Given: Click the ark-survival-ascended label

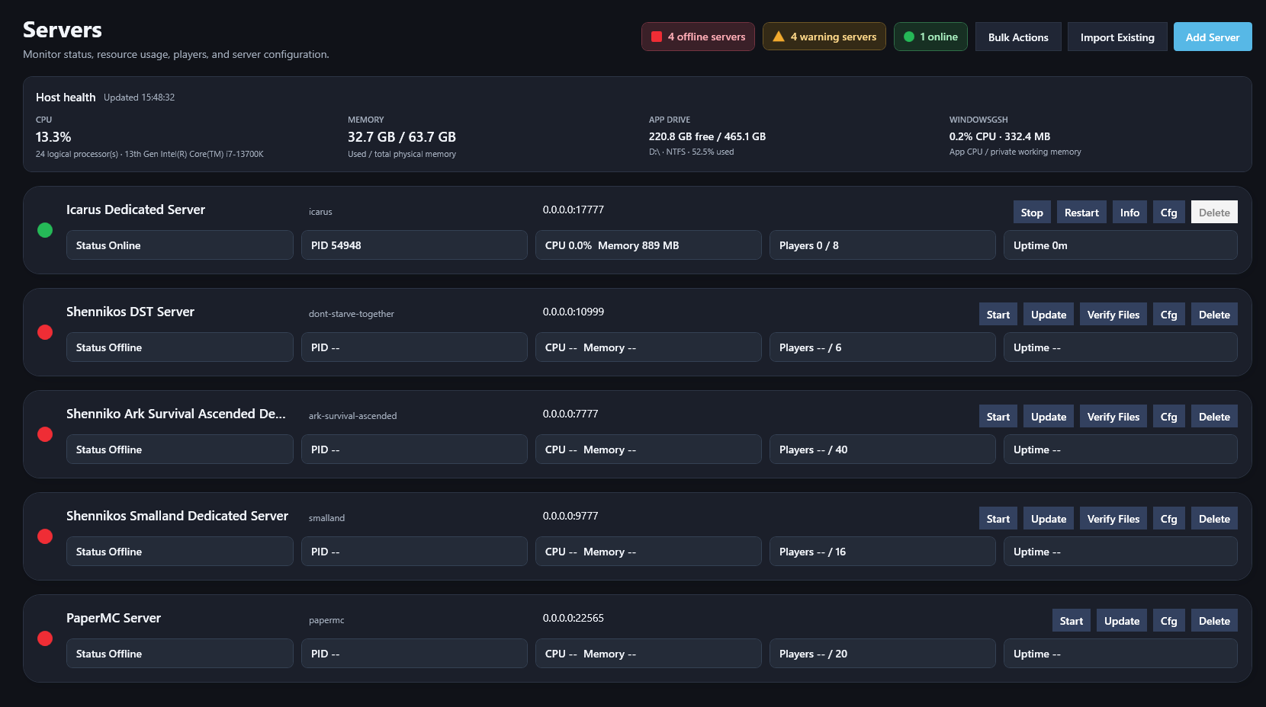Looking at the screenshot, I should tap(352, 416).
